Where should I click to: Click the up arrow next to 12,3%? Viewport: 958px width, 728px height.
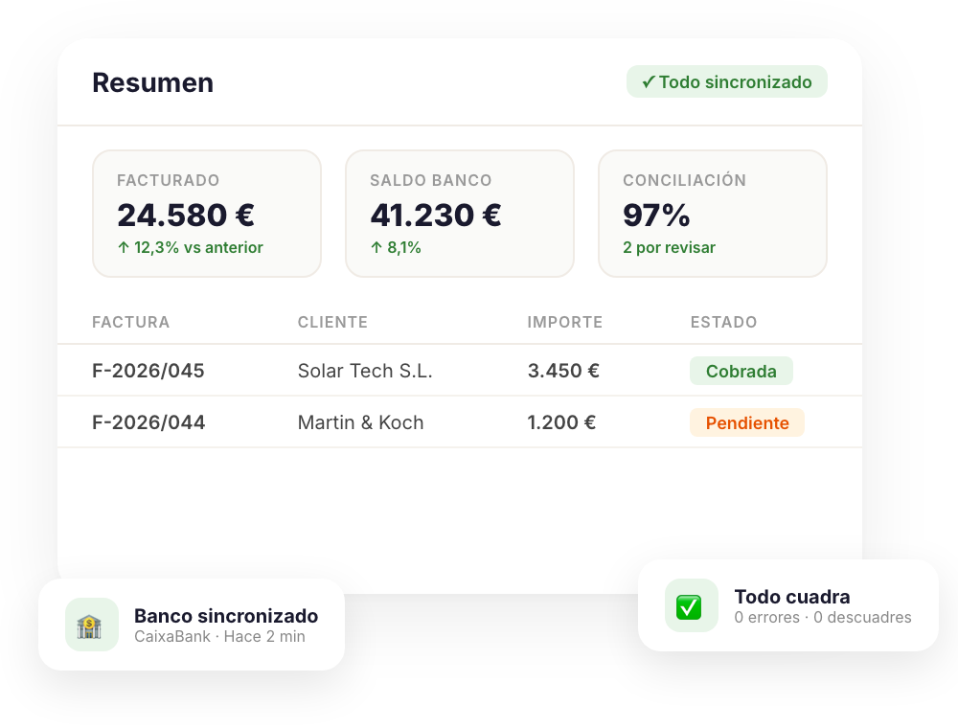[x=124, y=247]
